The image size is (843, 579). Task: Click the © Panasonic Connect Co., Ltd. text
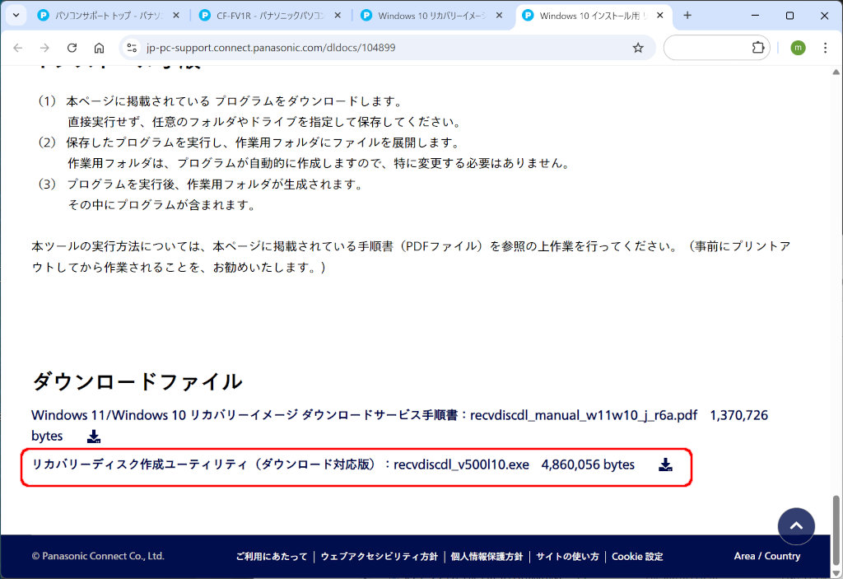98,557
